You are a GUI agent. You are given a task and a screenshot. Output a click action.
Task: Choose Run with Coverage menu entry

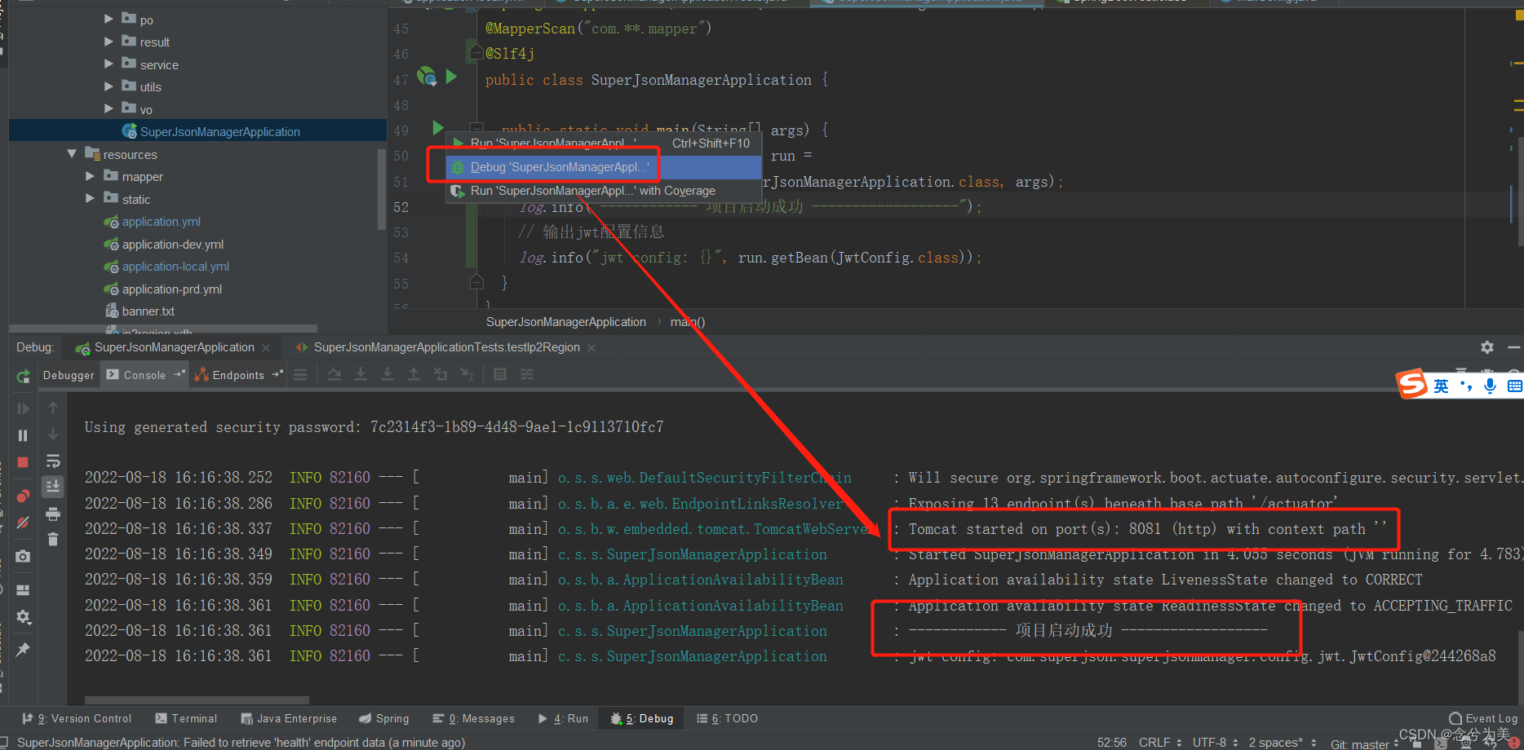click(x=604, y=191)
